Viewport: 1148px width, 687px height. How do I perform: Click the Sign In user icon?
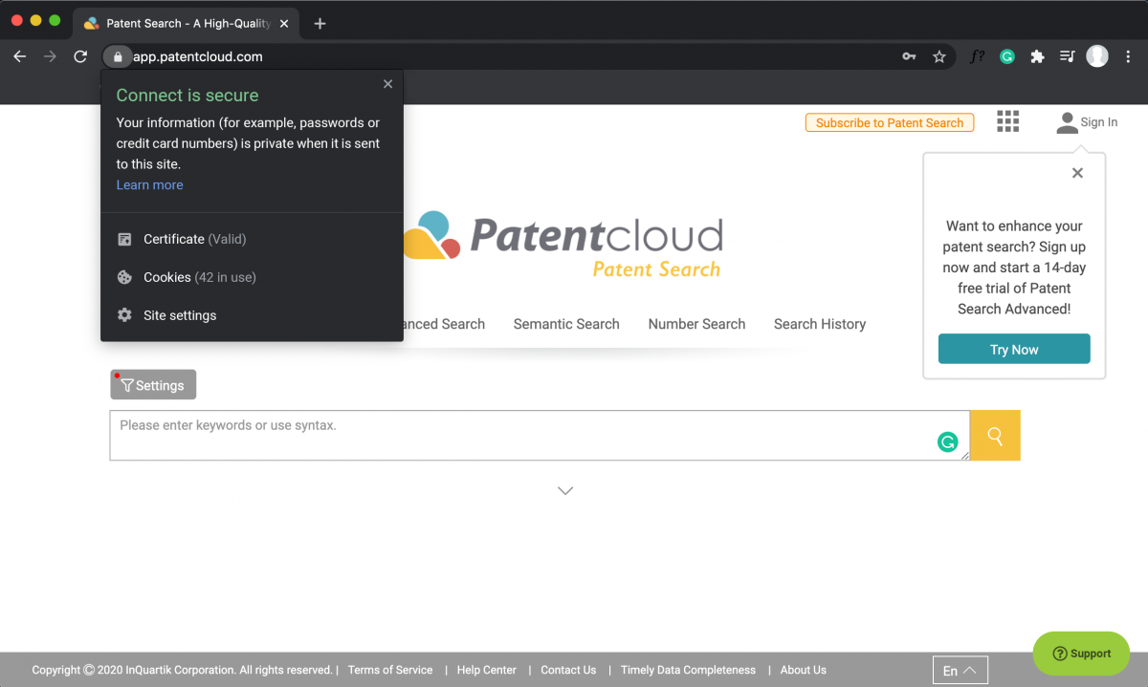1067,122
